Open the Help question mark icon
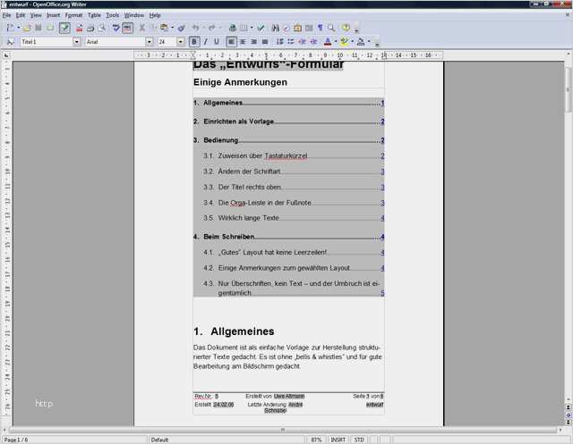 346,28
